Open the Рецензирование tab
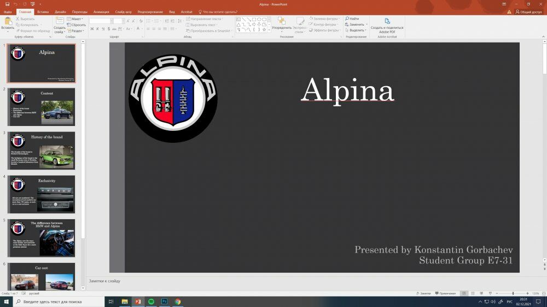This screenshot has width=547, height=307. 150,12
